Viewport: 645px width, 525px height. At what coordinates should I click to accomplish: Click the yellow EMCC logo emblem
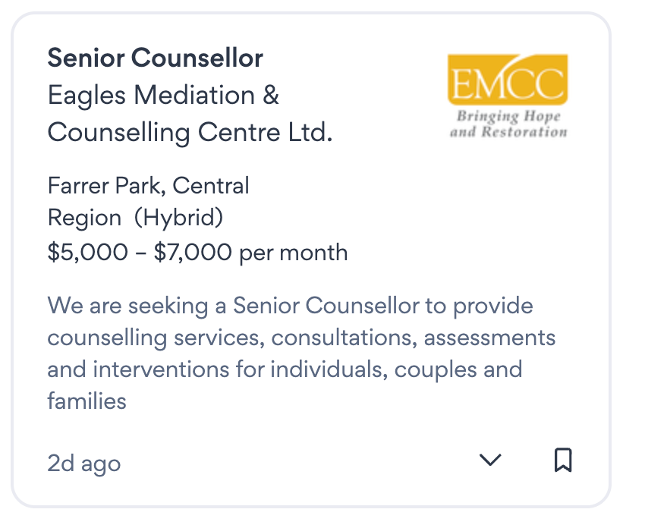tap(508, 80)
